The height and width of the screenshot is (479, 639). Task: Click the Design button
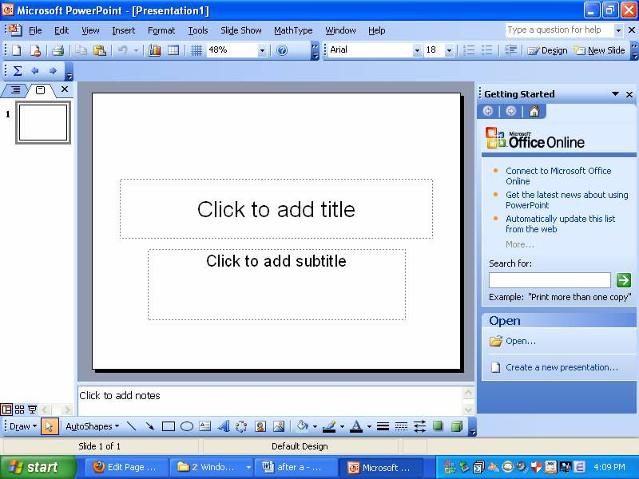pyautogui.click(x=547, y=50)
